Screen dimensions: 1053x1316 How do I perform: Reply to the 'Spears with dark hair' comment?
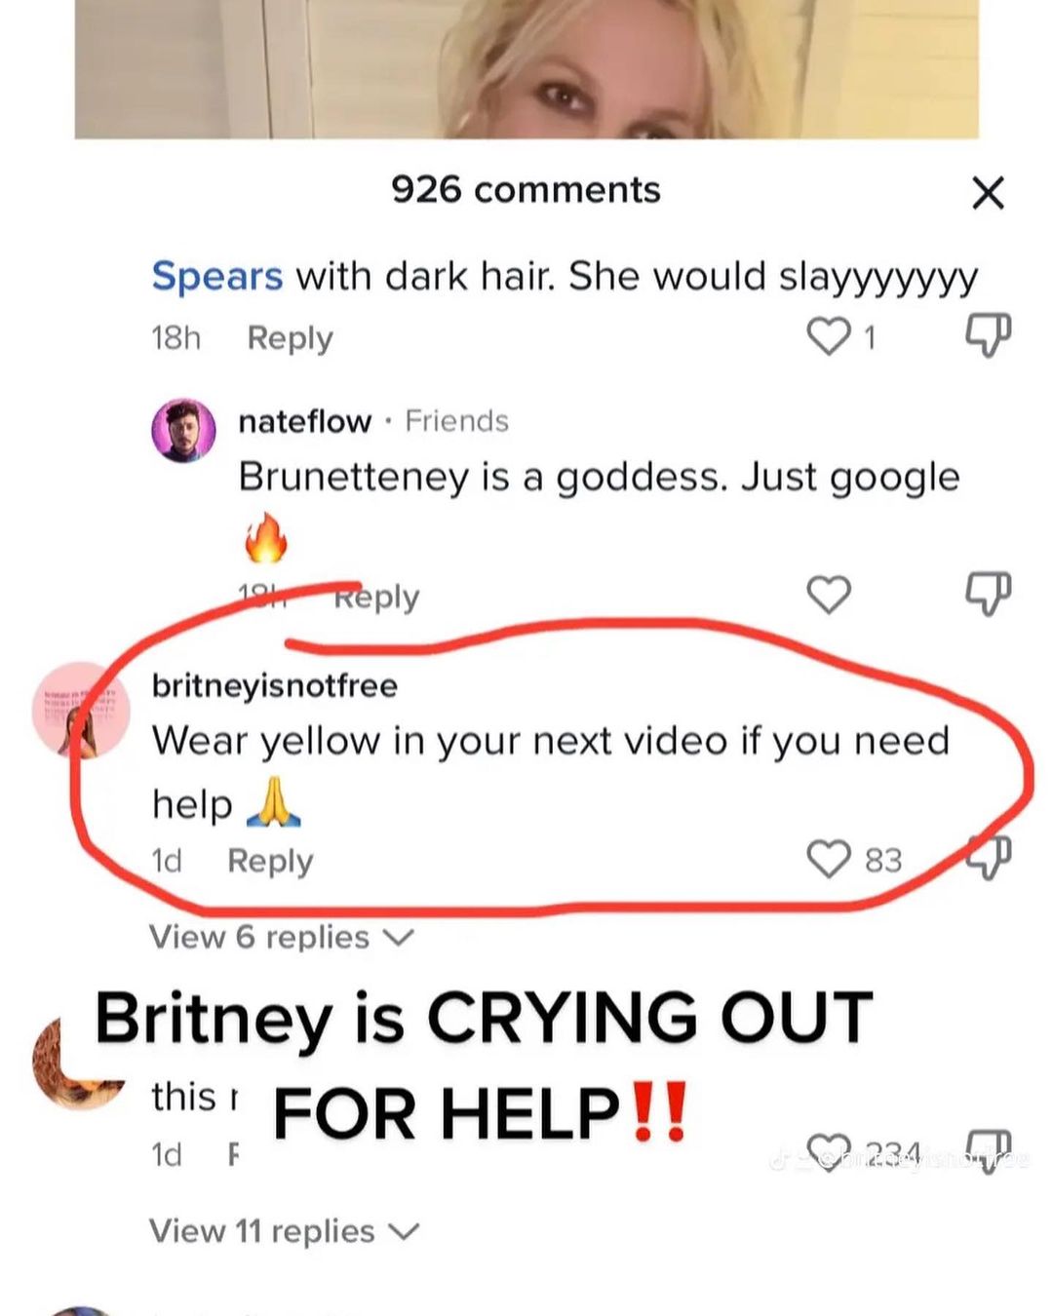[290, 338]
